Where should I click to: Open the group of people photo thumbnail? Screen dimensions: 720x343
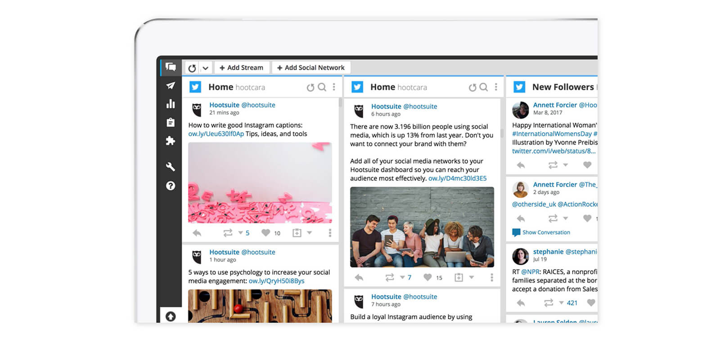(x=422, y=227)
